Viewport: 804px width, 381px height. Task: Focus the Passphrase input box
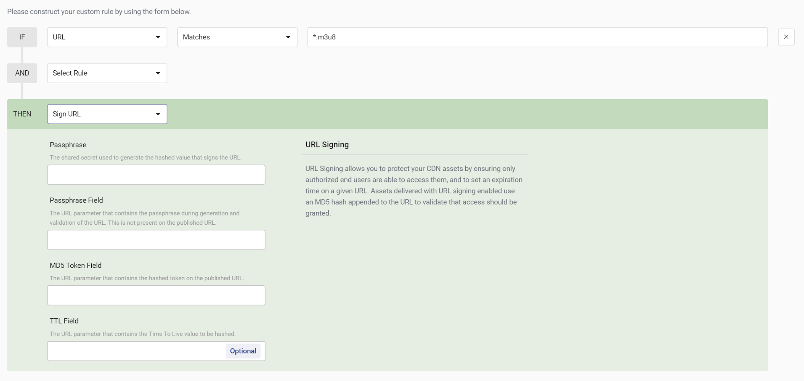[156, 175]
